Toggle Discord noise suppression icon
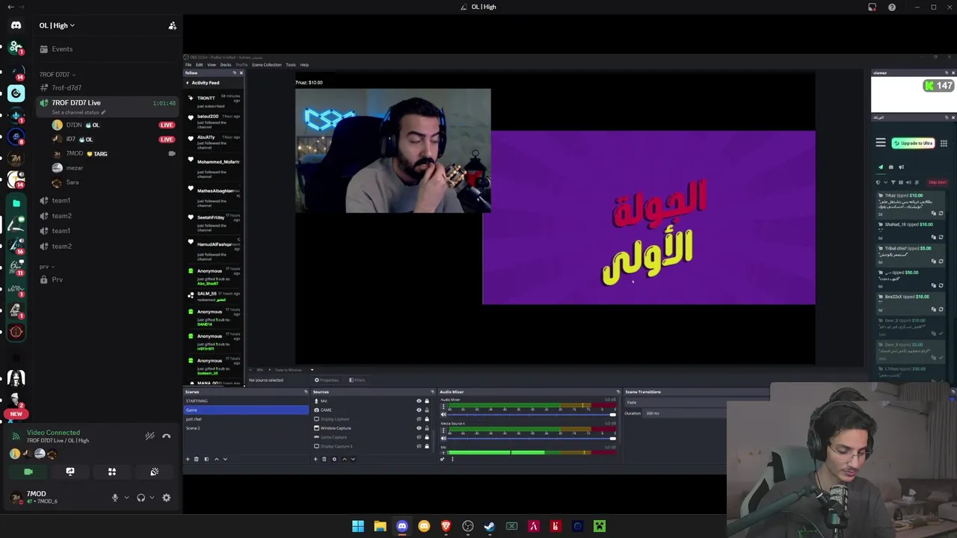Viewport: 957px width, 538px height. tap(150, 436)
